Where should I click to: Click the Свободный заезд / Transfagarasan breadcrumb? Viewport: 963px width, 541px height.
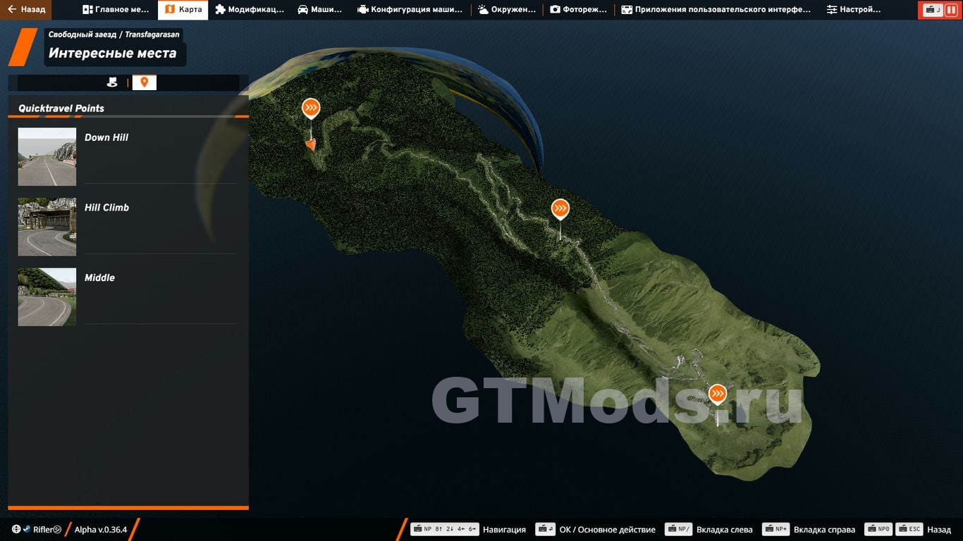pos(114,35)
